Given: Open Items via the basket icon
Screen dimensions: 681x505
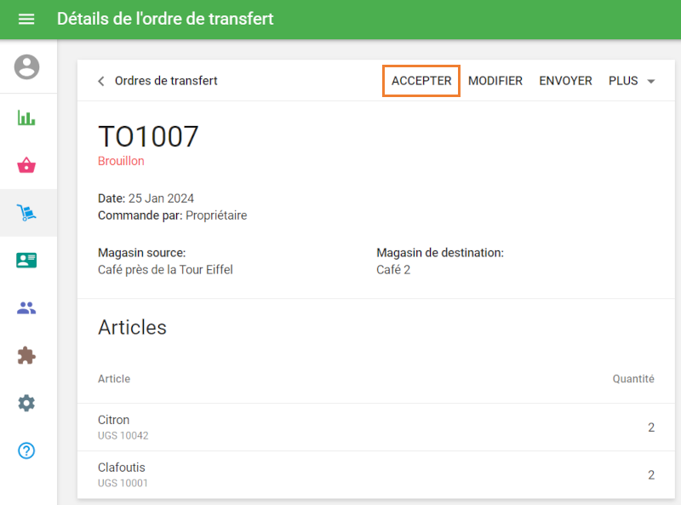Looking at the screenshot, I should 27,165.
